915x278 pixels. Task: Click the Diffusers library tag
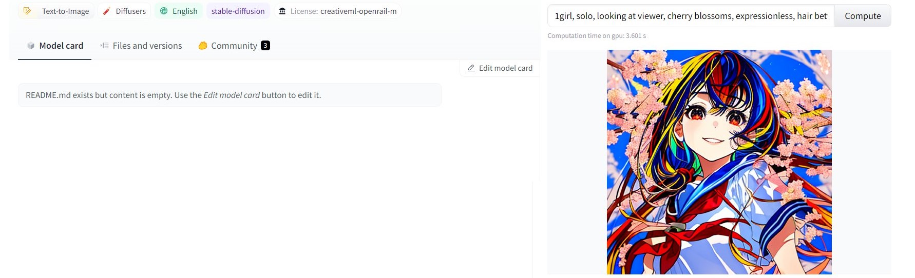click(124, 11)
